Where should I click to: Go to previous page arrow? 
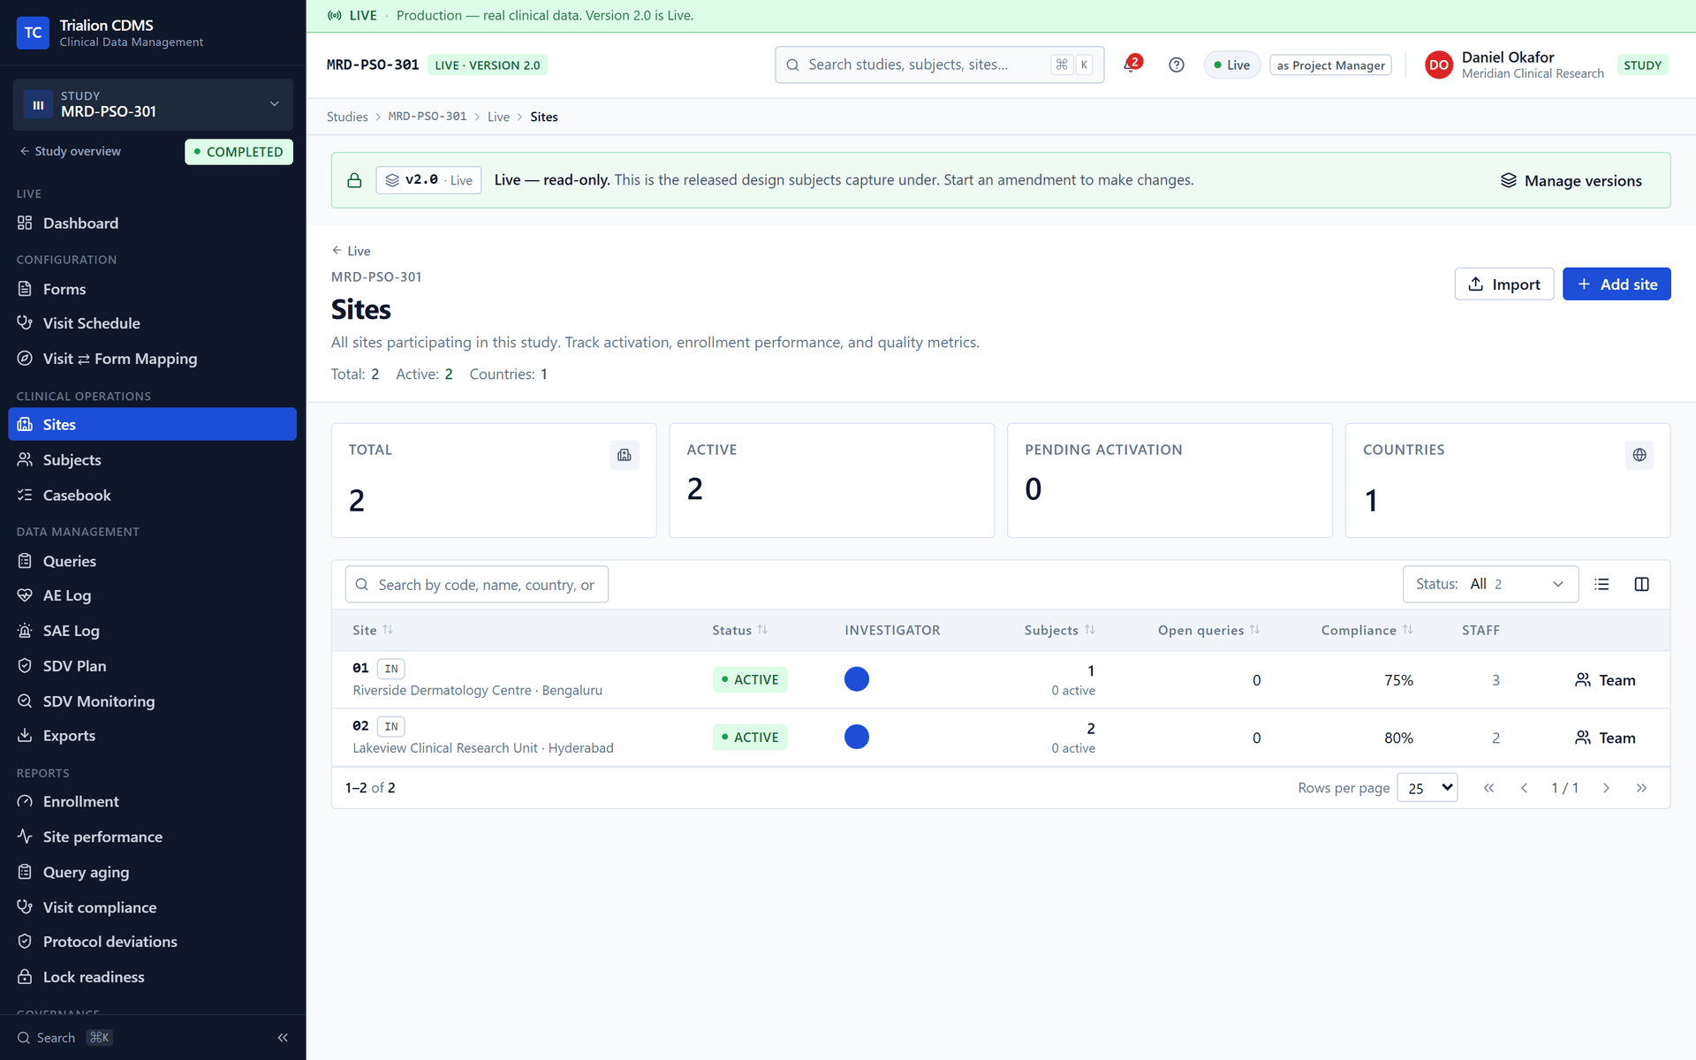pos(1524,788)
